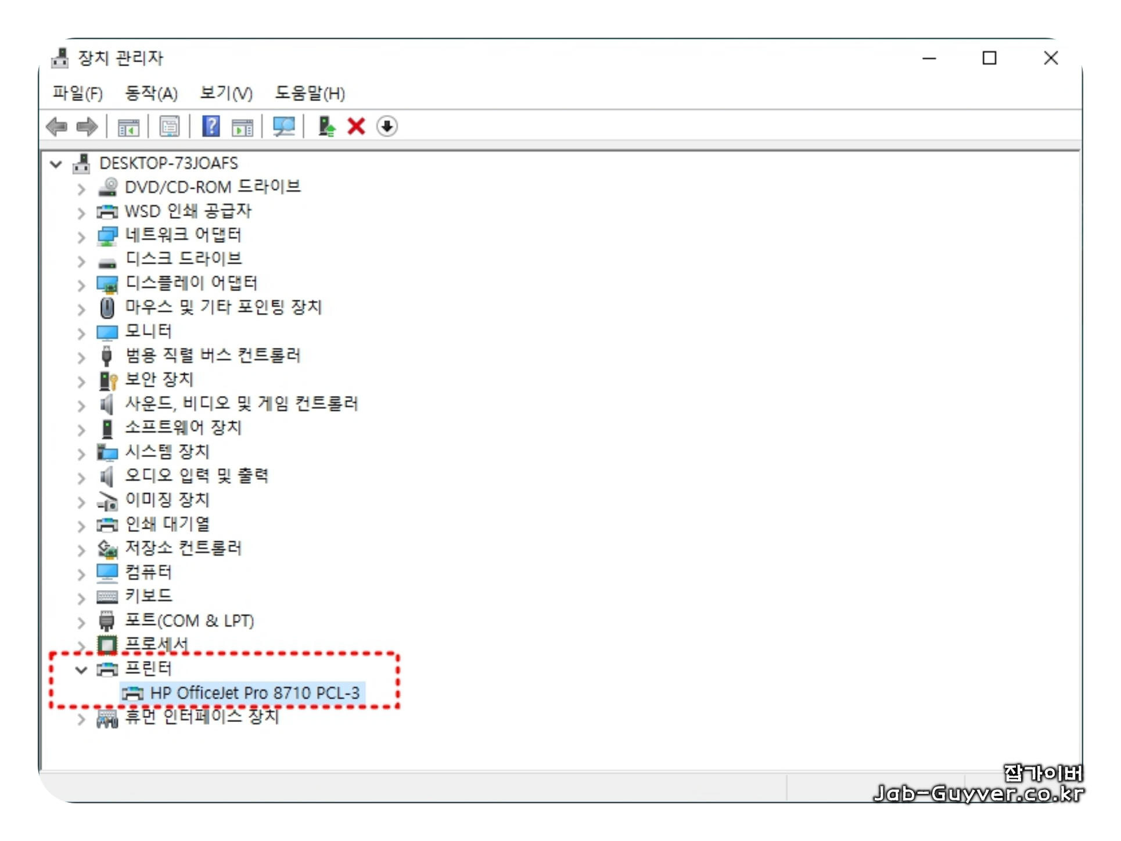The image size is (1121, 841).
Task: Click the red X uninstall device icon
Action: click(x=356, y=126)
